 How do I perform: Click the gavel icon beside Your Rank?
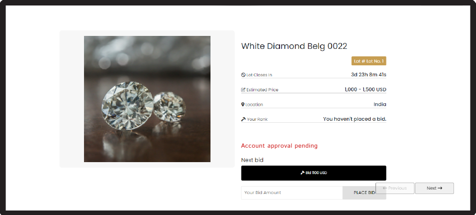pos(243,119)
